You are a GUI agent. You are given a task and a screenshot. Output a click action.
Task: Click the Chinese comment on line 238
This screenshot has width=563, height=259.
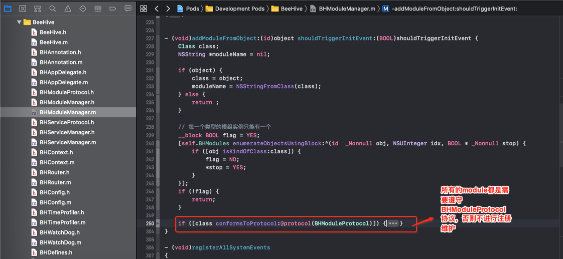224,127
